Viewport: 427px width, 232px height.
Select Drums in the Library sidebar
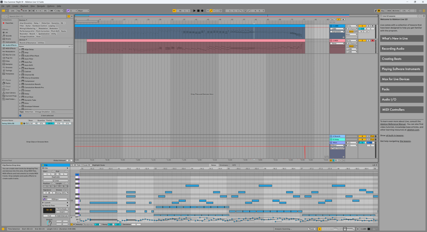click(8, 39)
